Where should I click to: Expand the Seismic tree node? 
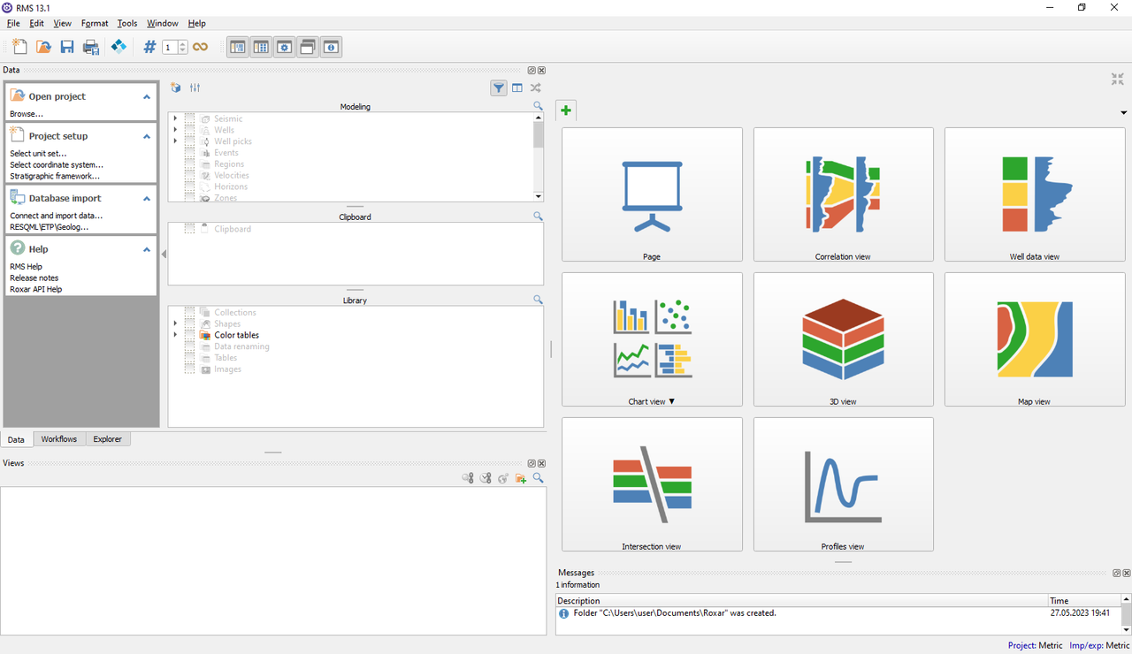(x=175, y=118)
